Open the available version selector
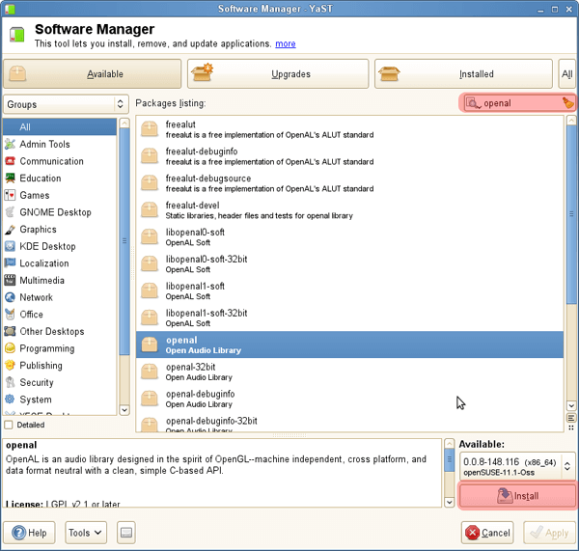This screenshot has height=551, width=579. point(517,466)
